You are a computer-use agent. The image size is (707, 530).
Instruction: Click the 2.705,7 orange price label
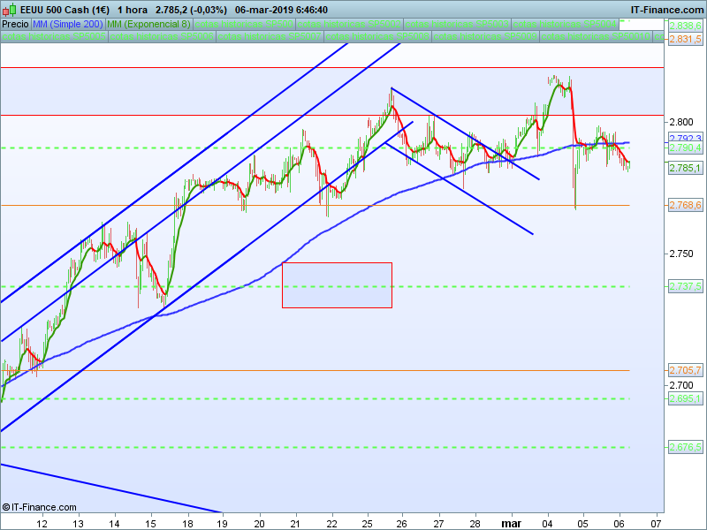(x=685, y=370)
